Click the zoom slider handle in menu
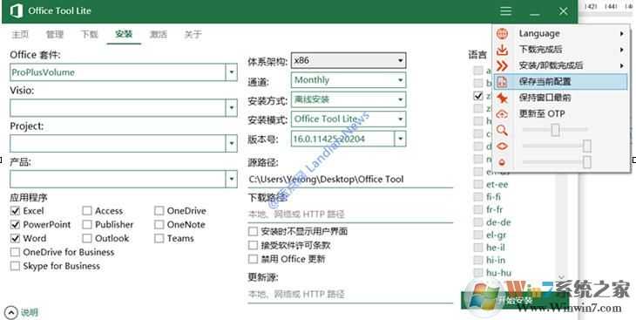636x320 pixels. [x=555, y=130]
